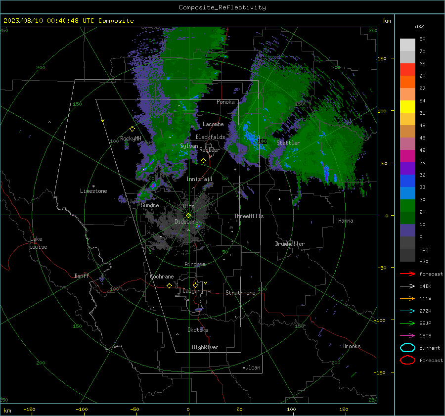Click the red forecast ellipse icon

point(407,360)
